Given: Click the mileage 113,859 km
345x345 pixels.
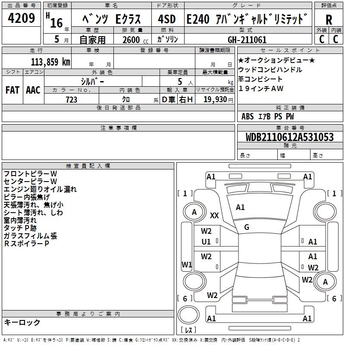Looking at the screenshot, I should (x=50, y=62).
